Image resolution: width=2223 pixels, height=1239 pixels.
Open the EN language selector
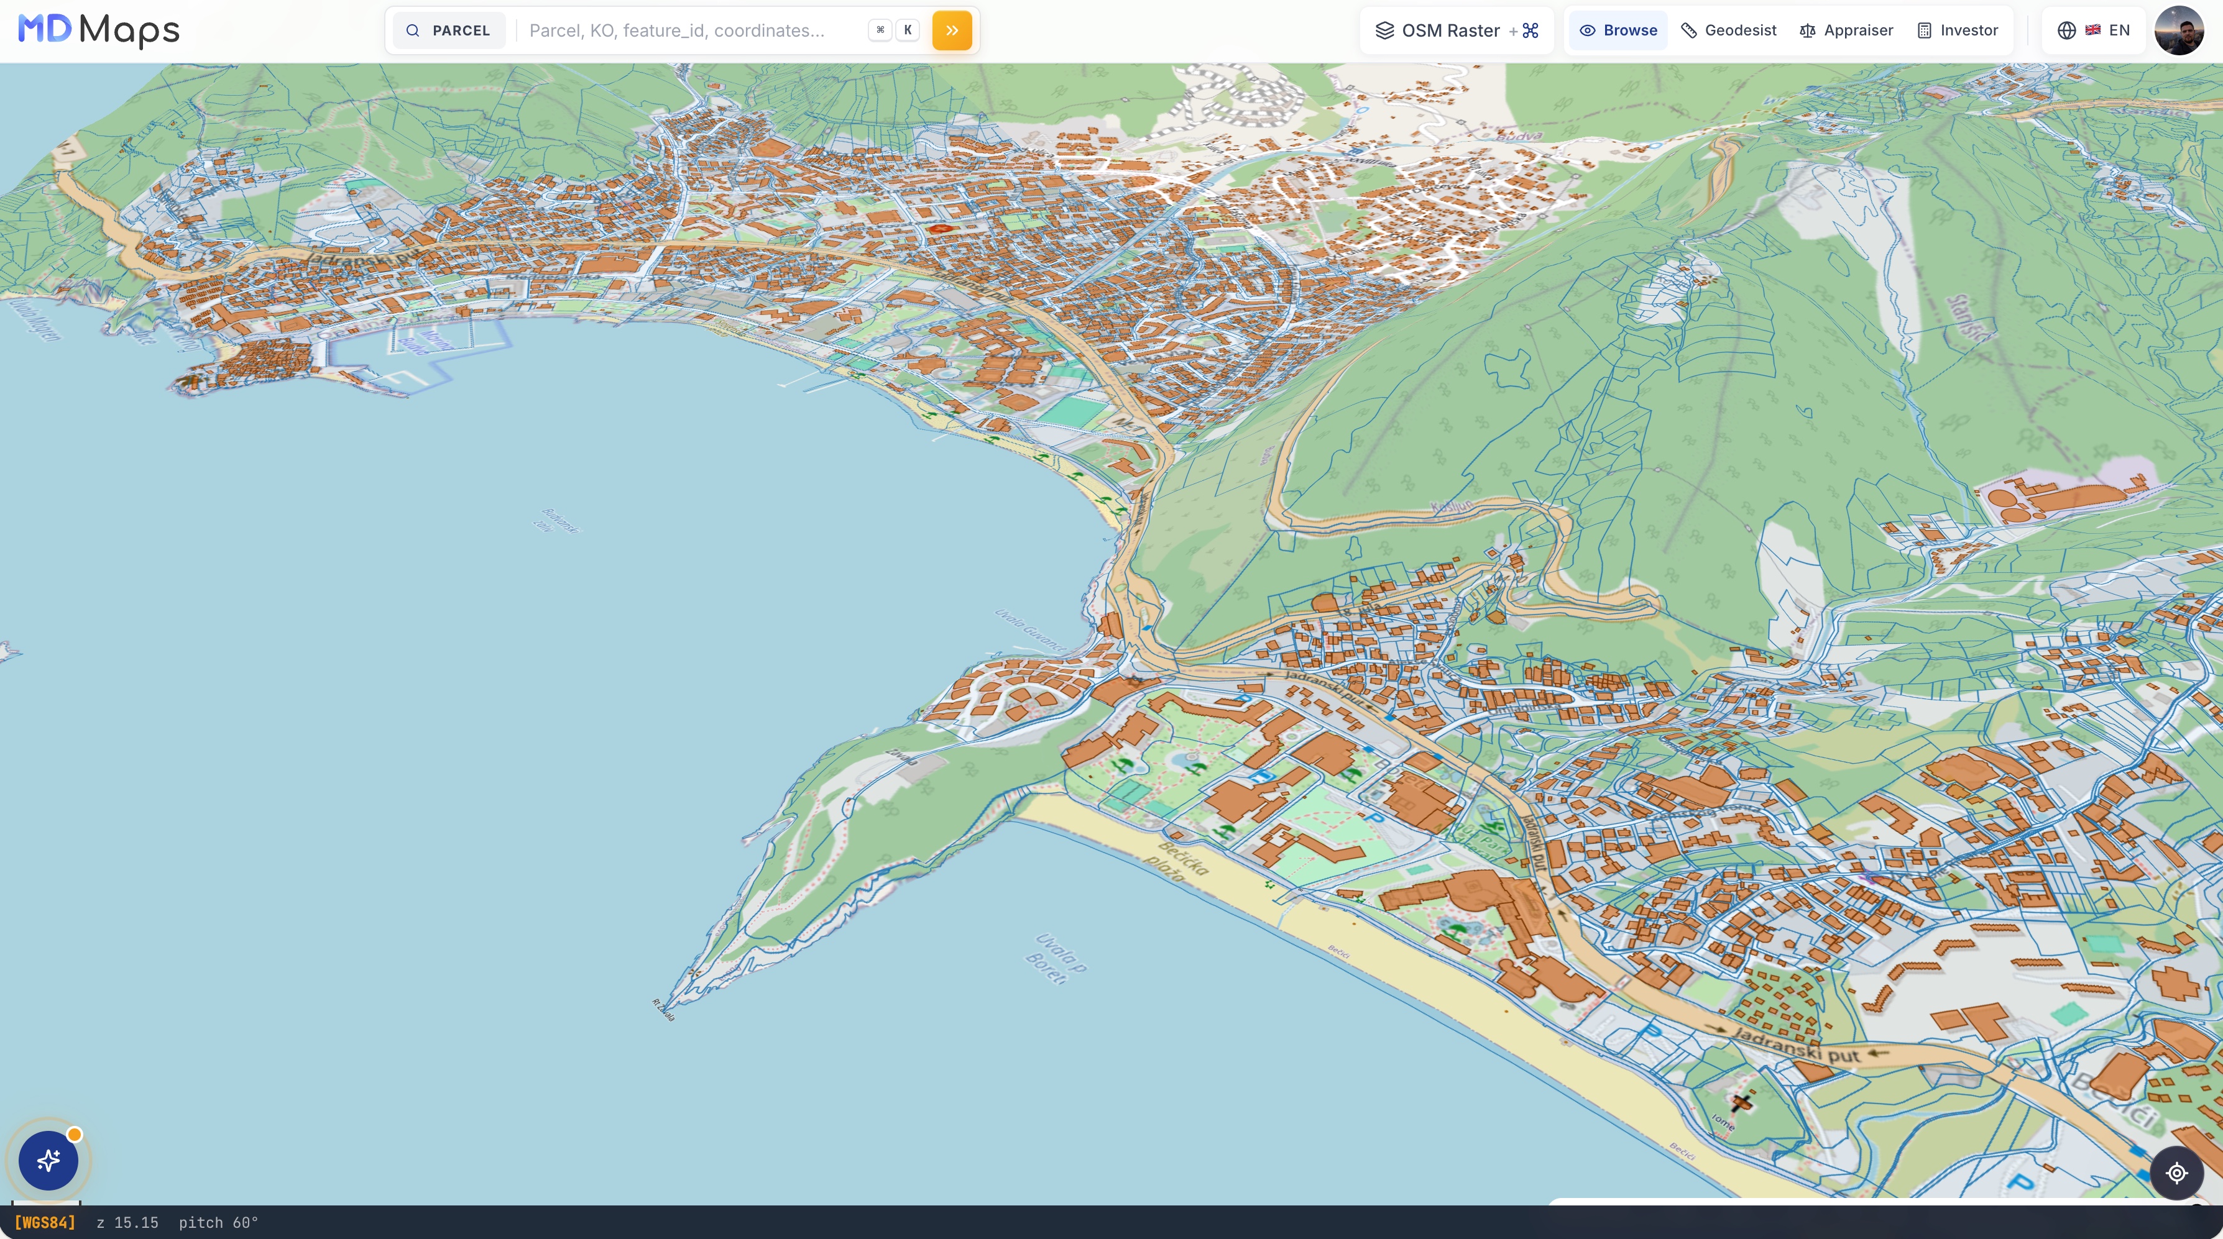tap(2094, 30)
